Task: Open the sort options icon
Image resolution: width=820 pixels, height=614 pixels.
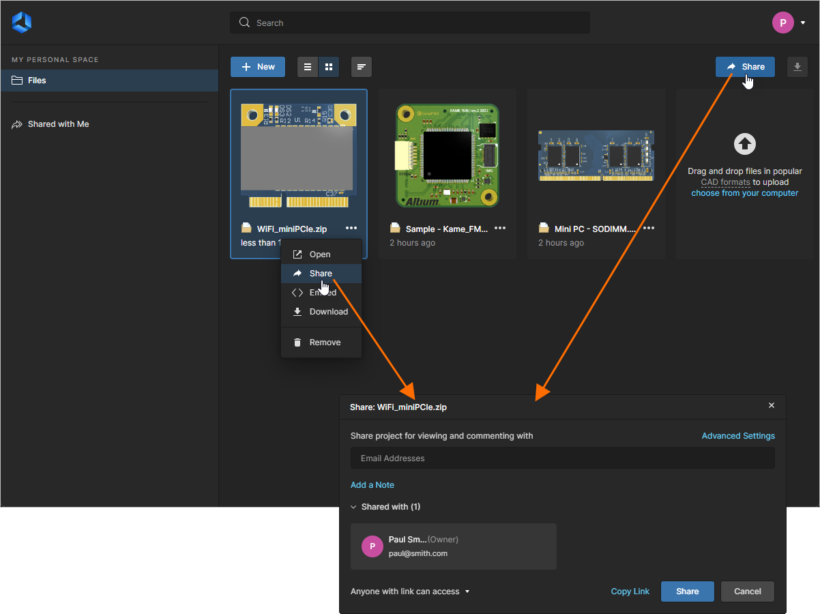Action: point(362,66)
